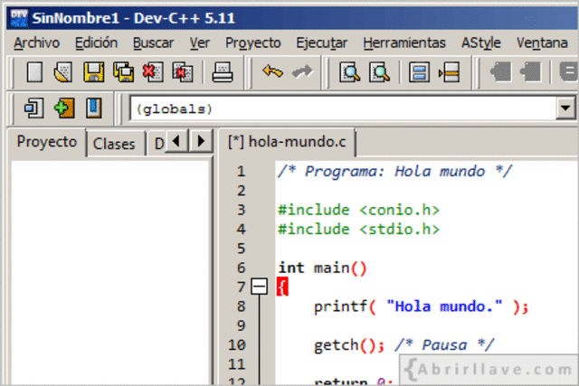Toggle bookmarks icon in second toolbar
579x386 pixels.
coord(94,108)
